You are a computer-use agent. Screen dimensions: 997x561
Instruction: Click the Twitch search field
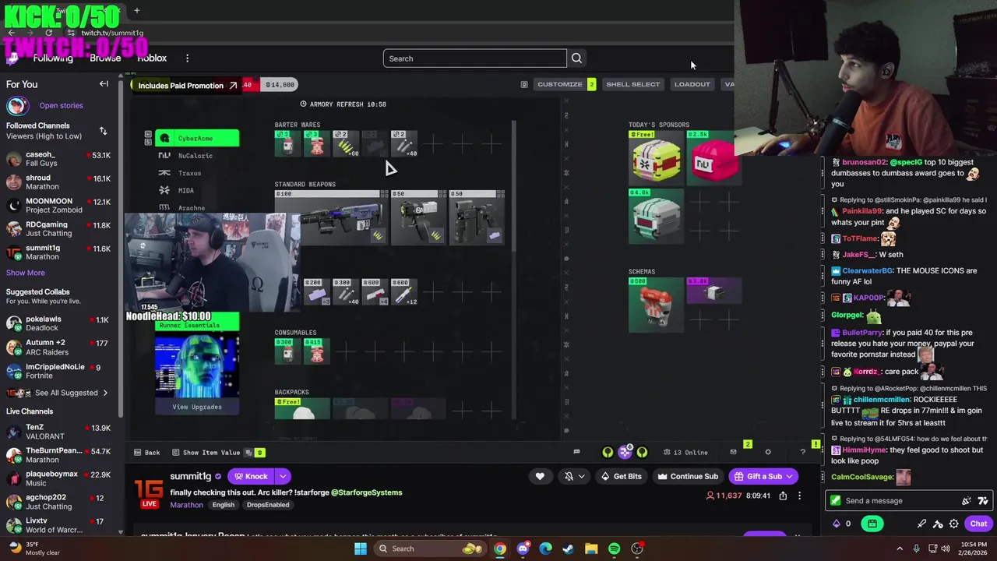(474, 58)
